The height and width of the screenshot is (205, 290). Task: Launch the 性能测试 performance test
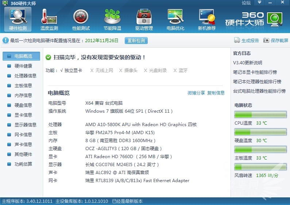81,19
